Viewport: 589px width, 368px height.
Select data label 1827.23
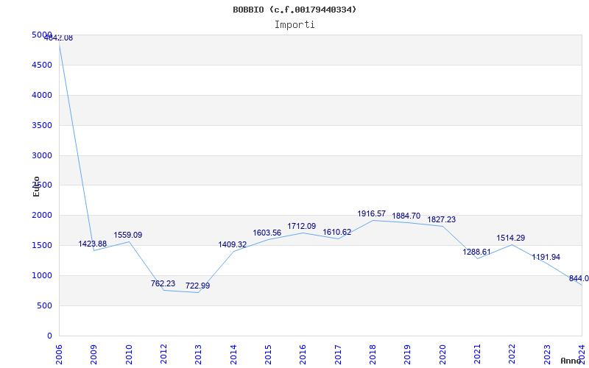[441, 219]
